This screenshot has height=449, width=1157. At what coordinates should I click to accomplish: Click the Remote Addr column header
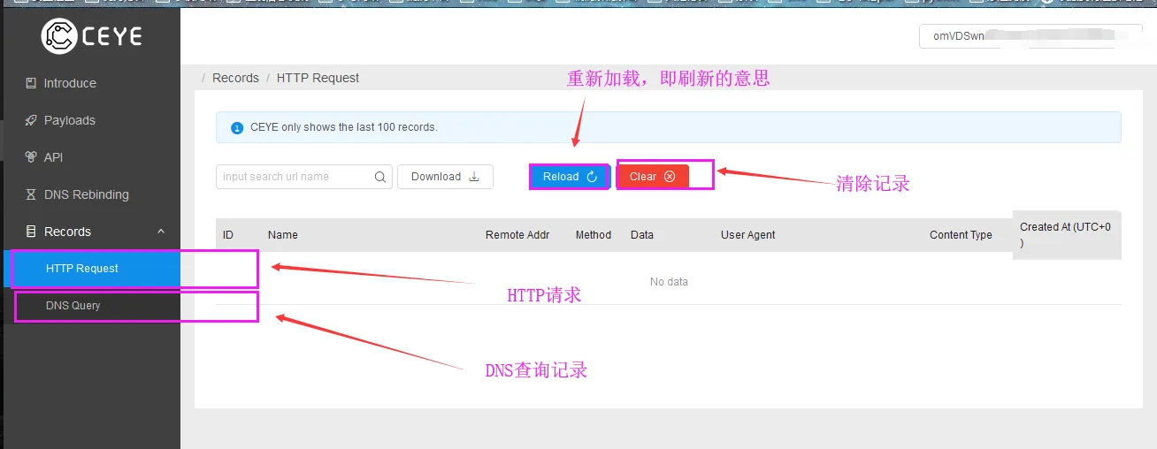click(517, 235)
